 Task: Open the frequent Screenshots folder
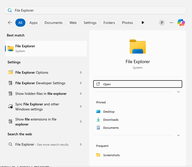tap(111, 155)
